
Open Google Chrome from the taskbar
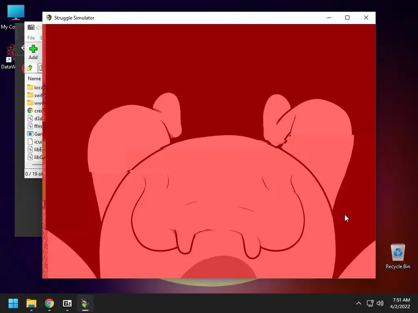tap(49, 303)
